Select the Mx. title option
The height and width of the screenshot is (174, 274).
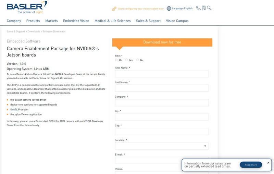(138, 60)
